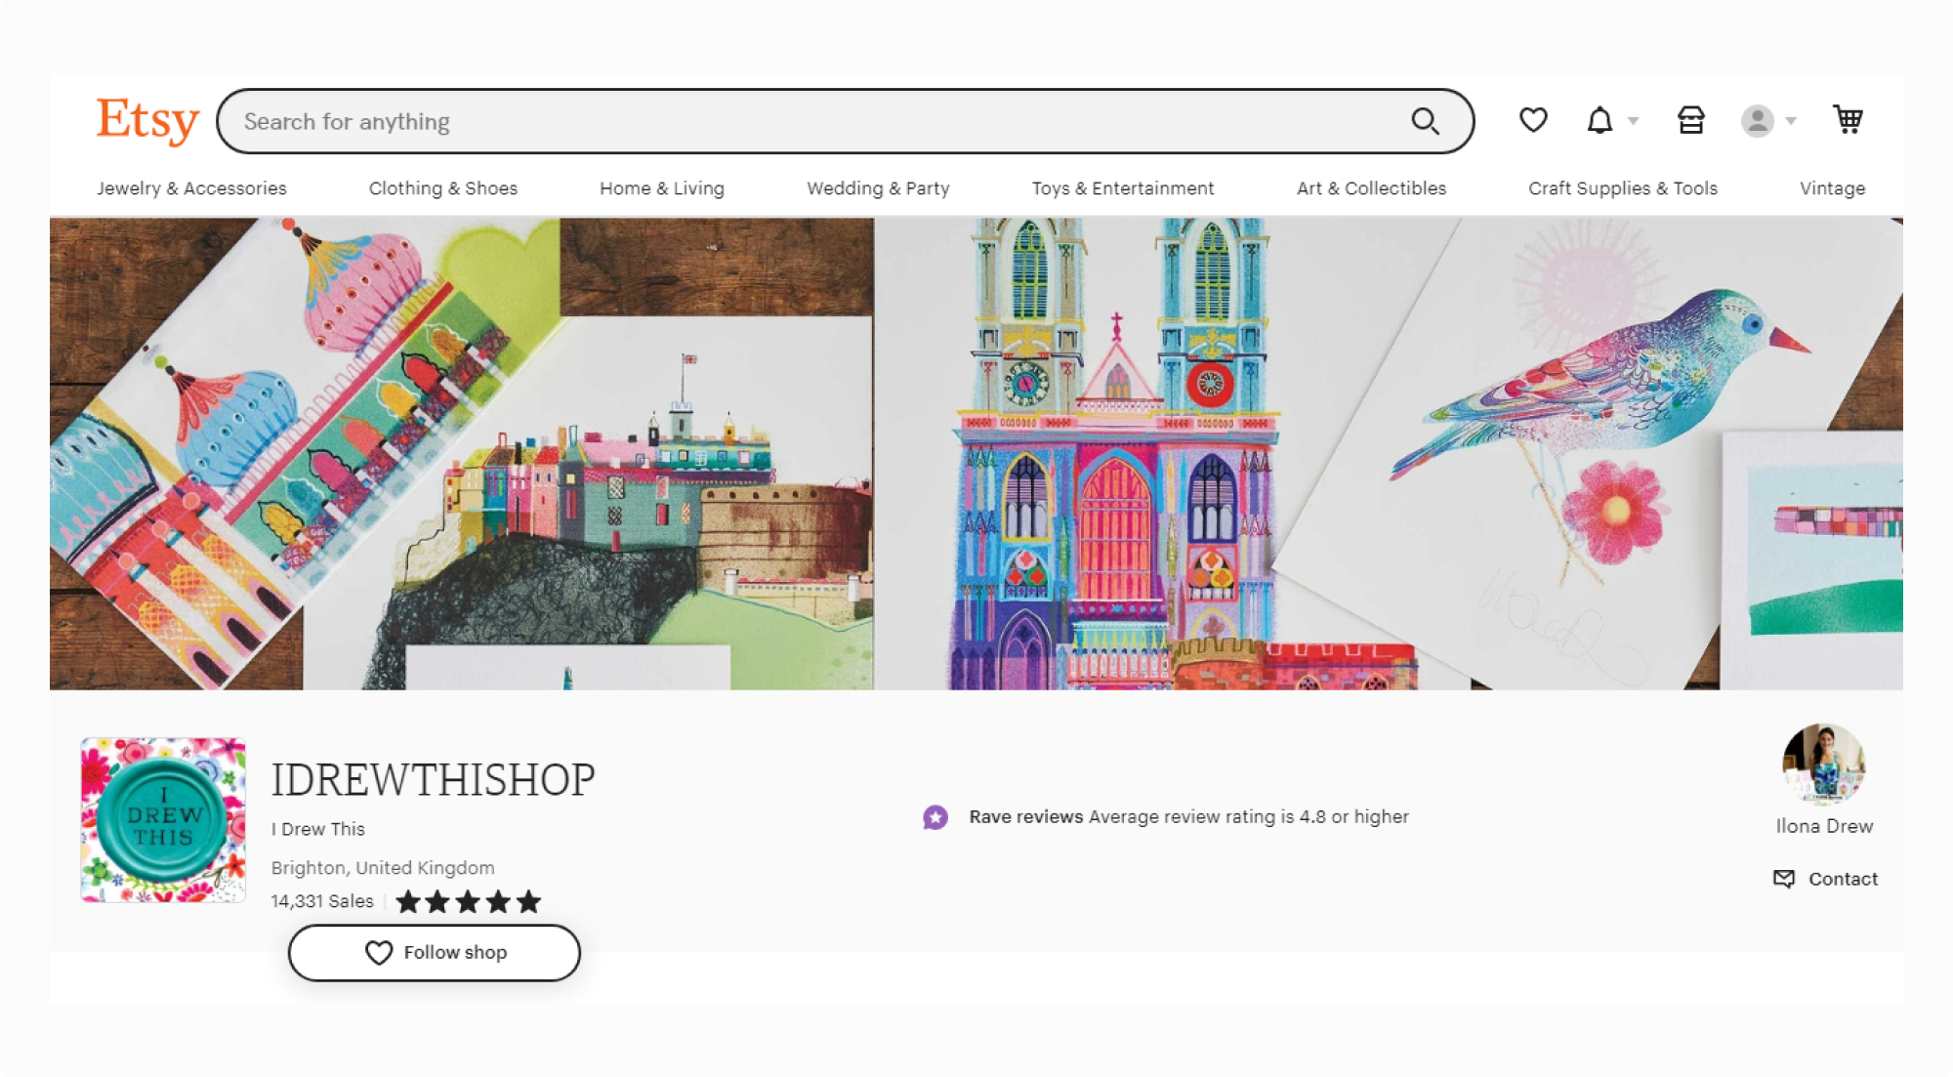Click the shop banner image
Screen dimensions: 1953x1077
pyautogui.click(x=976, y=454)
